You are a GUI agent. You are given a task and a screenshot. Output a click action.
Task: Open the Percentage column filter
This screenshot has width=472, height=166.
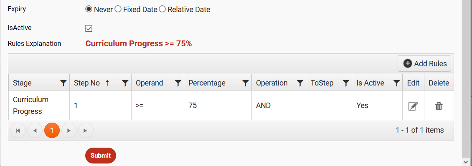pyautogui.click(x=246, y=83)
